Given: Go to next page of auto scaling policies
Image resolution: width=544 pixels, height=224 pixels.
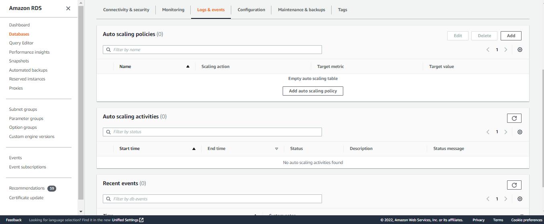Looking at the screenshot, I should 506,50.
